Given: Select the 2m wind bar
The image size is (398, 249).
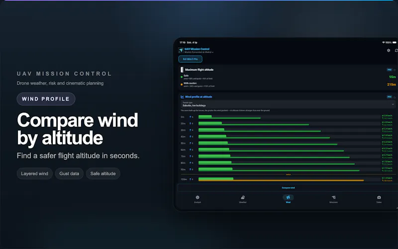Looking at the screenshot, I should click(229, 117).
